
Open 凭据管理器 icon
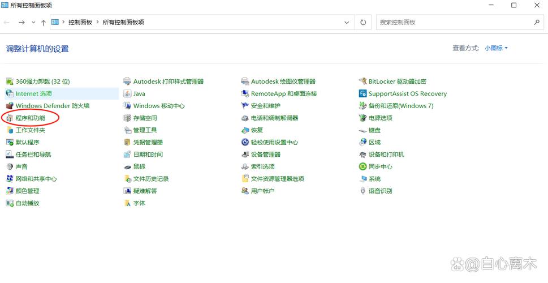click(x=127, y=143)
